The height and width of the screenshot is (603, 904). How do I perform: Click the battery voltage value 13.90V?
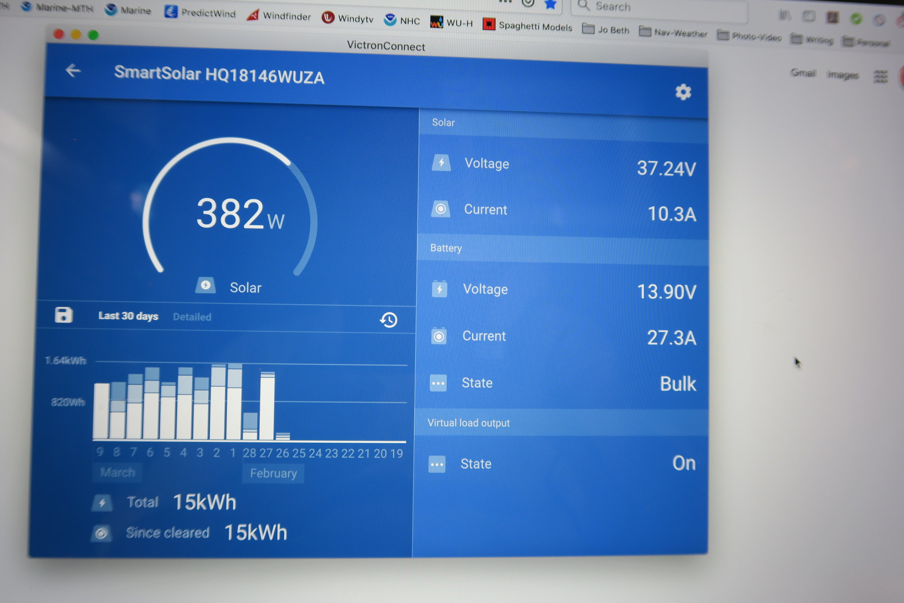[x=666, y=292]
